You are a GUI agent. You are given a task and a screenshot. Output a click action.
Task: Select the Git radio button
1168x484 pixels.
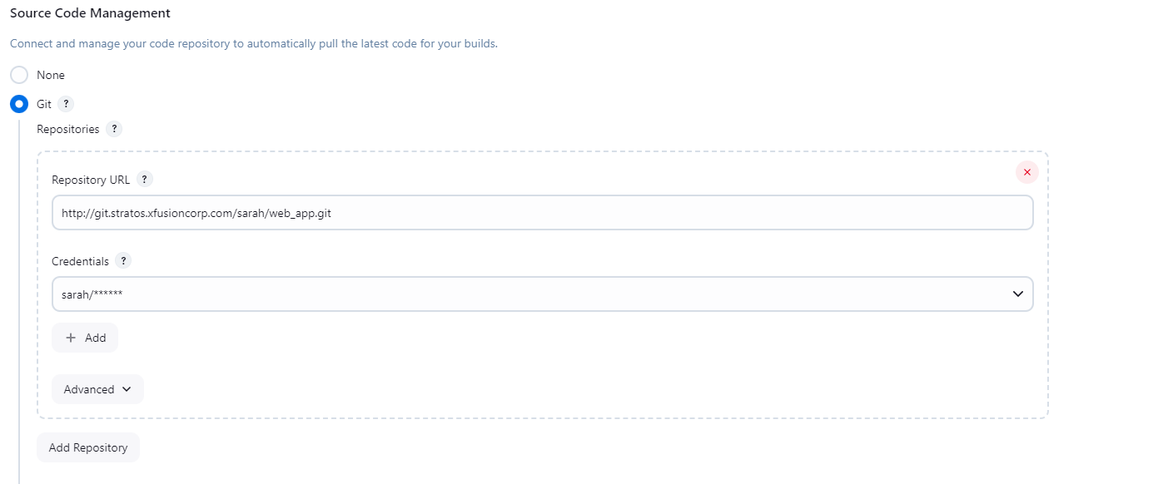(x=19, y=104)
